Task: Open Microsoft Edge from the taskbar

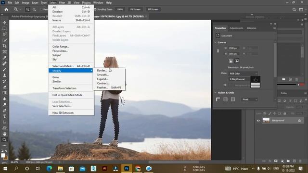Action: [x=49, y=169]
